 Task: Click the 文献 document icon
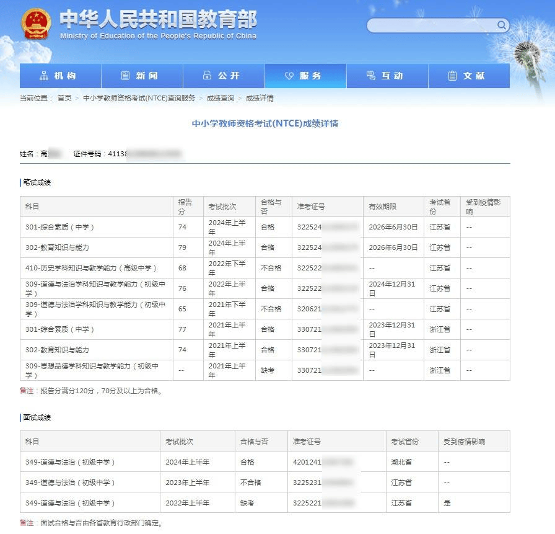tap(452, 76)
